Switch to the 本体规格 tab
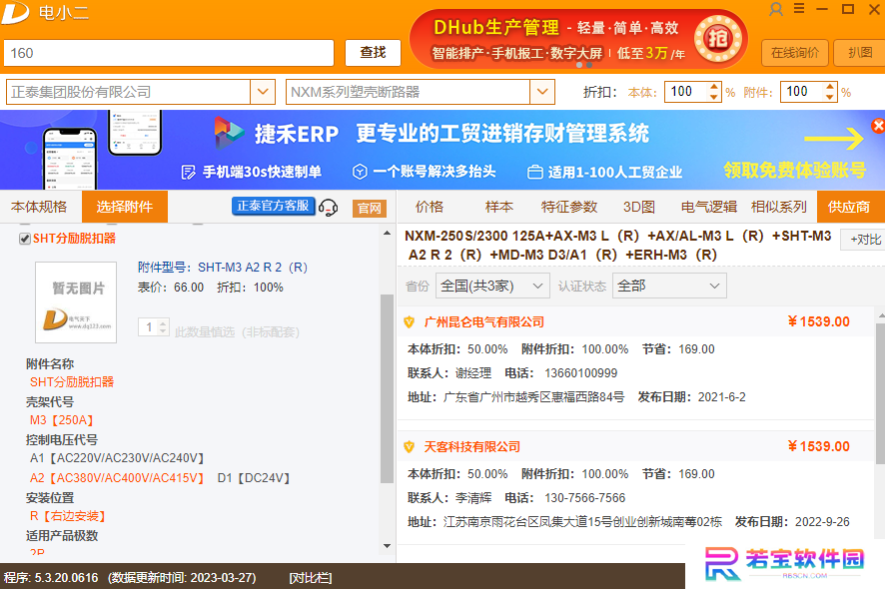This screenshot has width=885, height=589. coord(39,207)
